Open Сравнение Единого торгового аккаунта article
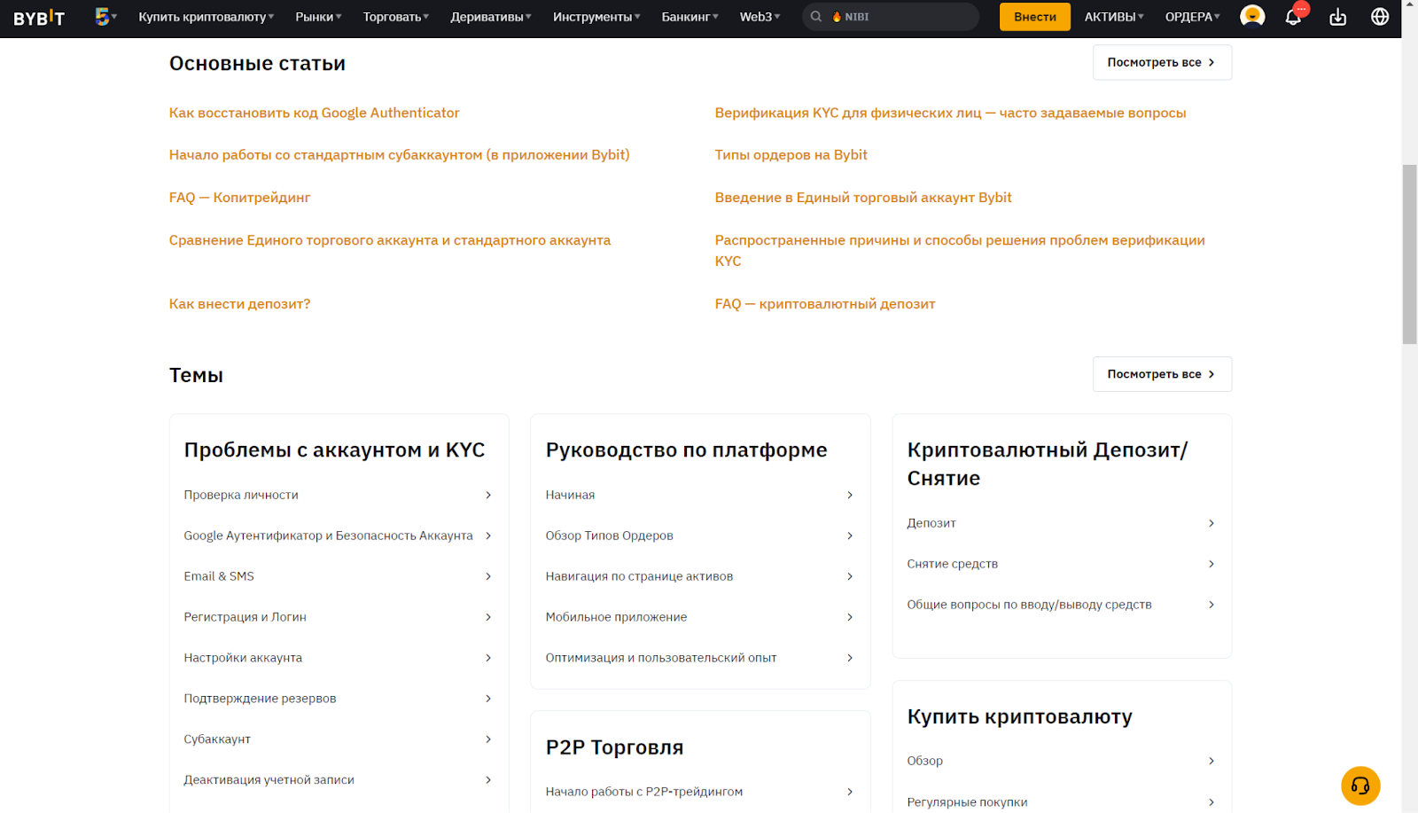The height and width of the screenshot is (813, 1418). [x=390, y=239]
